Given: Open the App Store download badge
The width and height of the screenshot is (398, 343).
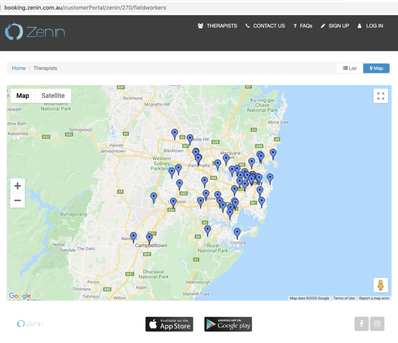Looking at the screenshot, I should click(x=169, y=324).
